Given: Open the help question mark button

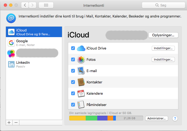Looking at the screenshot, I should coord(175,119).
